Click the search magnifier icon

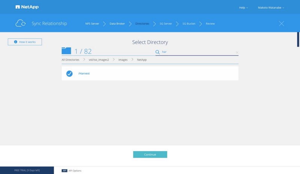click(157, 52)
